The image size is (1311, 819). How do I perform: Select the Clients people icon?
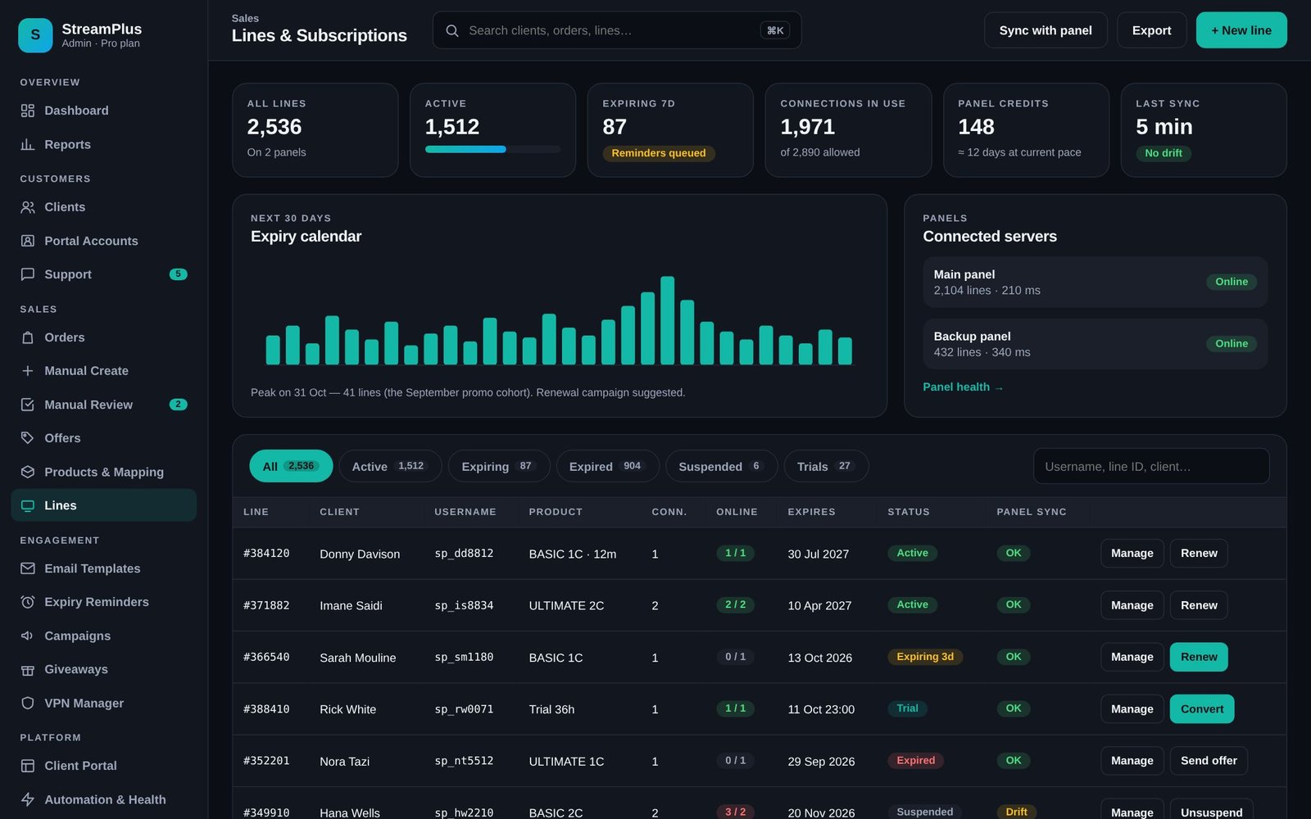[28, 207]
